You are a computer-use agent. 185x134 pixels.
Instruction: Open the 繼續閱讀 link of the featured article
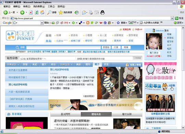coord(89,96)
